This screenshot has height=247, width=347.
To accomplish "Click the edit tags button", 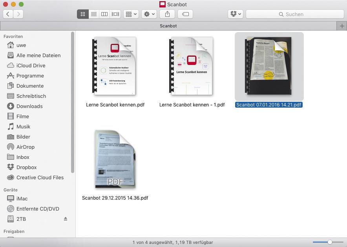I will click(185, 14).
